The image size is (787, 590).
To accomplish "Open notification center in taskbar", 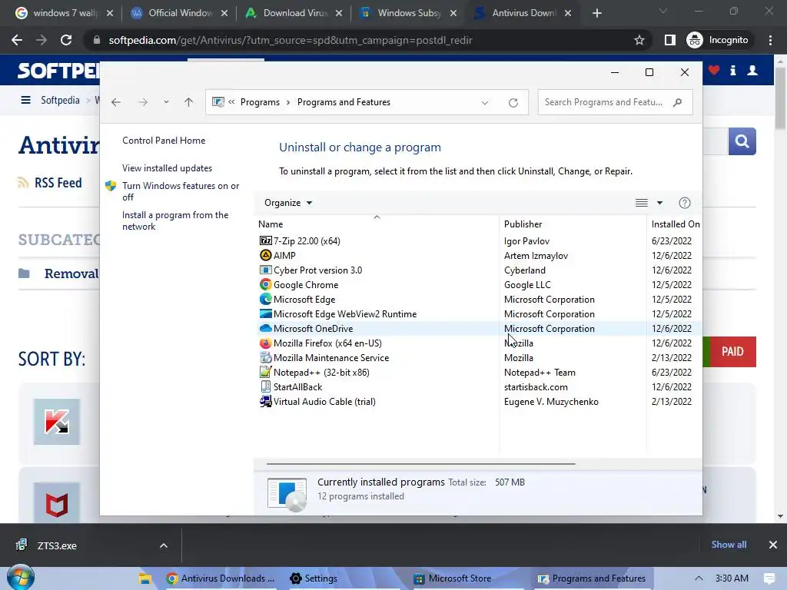I will 769,578.
